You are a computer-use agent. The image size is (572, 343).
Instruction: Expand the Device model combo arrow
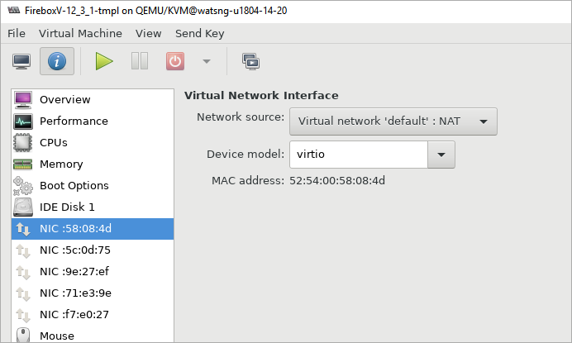coord(441,155)
